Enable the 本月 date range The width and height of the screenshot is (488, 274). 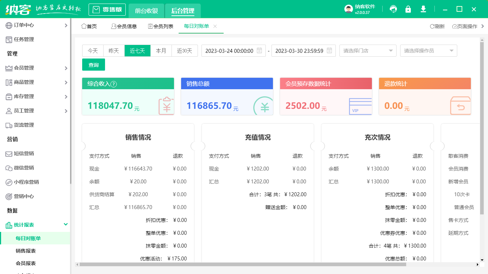[161, 51]
